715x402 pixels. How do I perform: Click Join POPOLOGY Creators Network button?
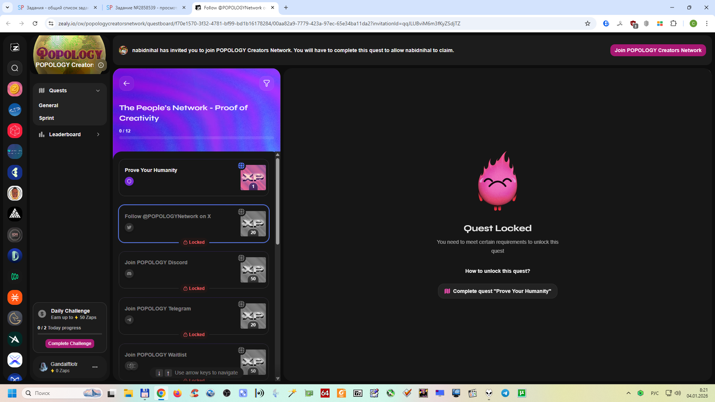pos(658,50)
